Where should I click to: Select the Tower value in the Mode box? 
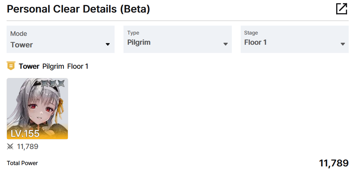[22, 45]
